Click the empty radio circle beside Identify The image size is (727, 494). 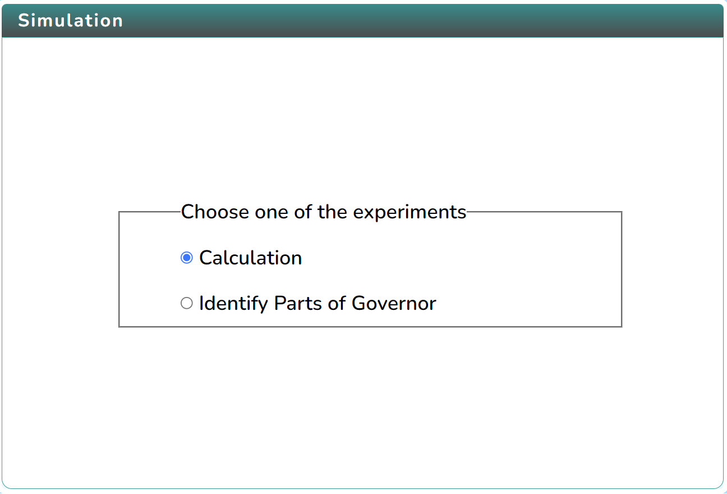pyautogui.click(x=187, y=303)
